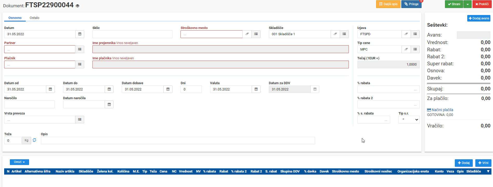This screenshot has height=187, width=493.
Task: Click the Količina column header
Action: point(123,171)
